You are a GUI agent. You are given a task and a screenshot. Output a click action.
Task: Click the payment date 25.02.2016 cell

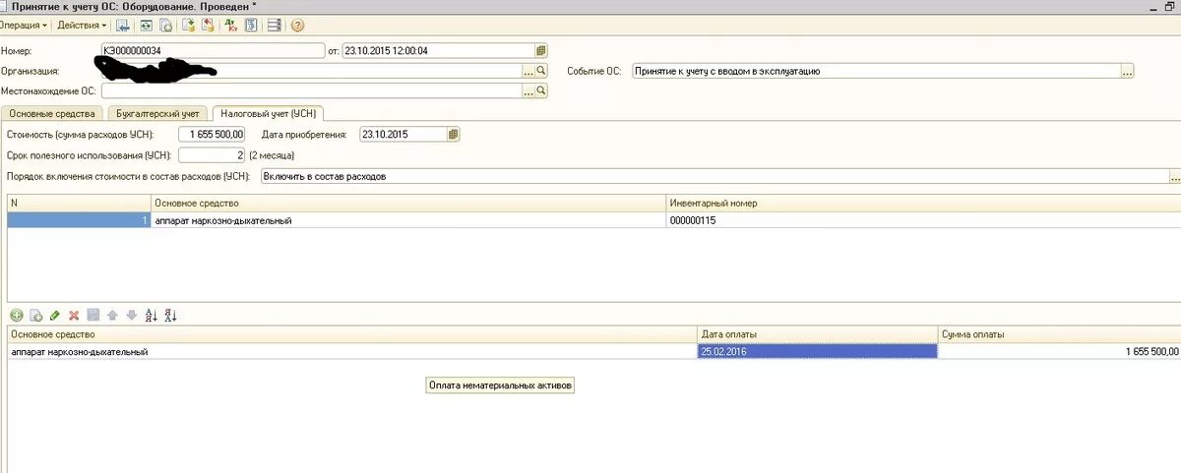point(818,351)
